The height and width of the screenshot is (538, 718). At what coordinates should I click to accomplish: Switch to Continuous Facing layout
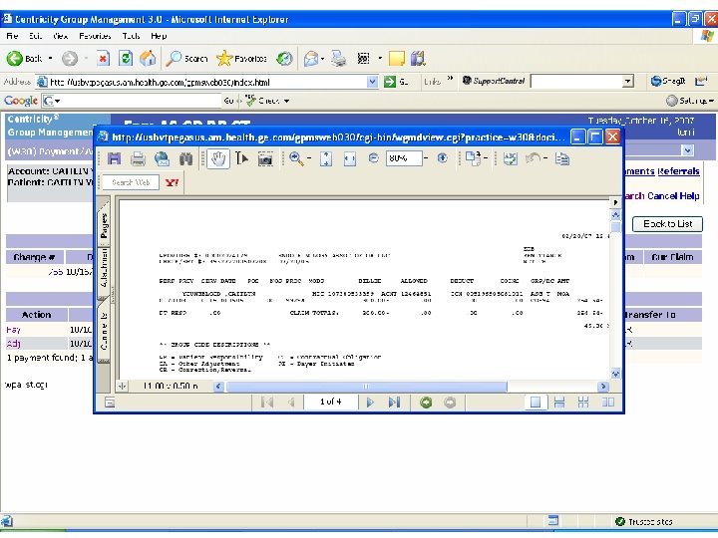pyautogui.click(x=583, y=403)
